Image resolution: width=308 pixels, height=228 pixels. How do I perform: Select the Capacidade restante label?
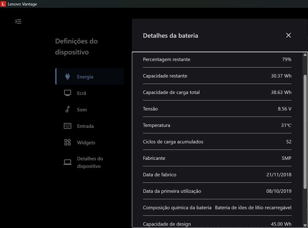[165, 76]
